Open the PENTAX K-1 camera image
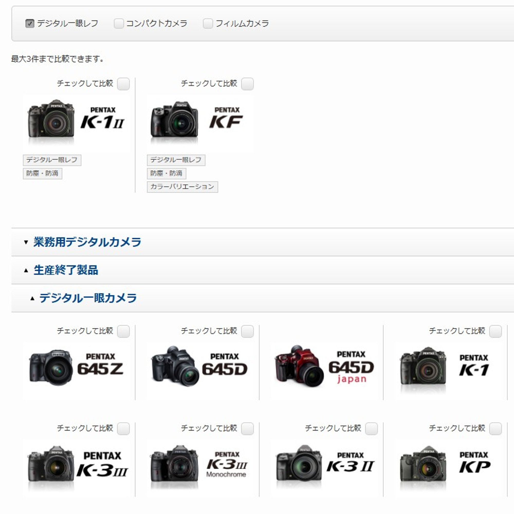Viewport: 514px width, 514px height. (x=423, y=365)
